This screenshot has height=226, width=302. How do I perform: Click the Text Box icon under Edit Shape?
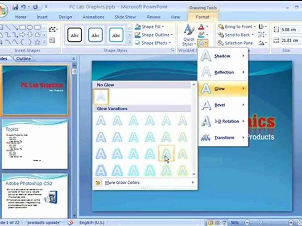pos(52,40)
